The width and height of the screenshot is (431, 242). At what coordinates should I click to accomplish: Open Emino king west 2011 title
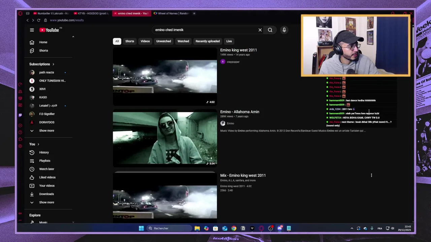(x=238, y=50)
